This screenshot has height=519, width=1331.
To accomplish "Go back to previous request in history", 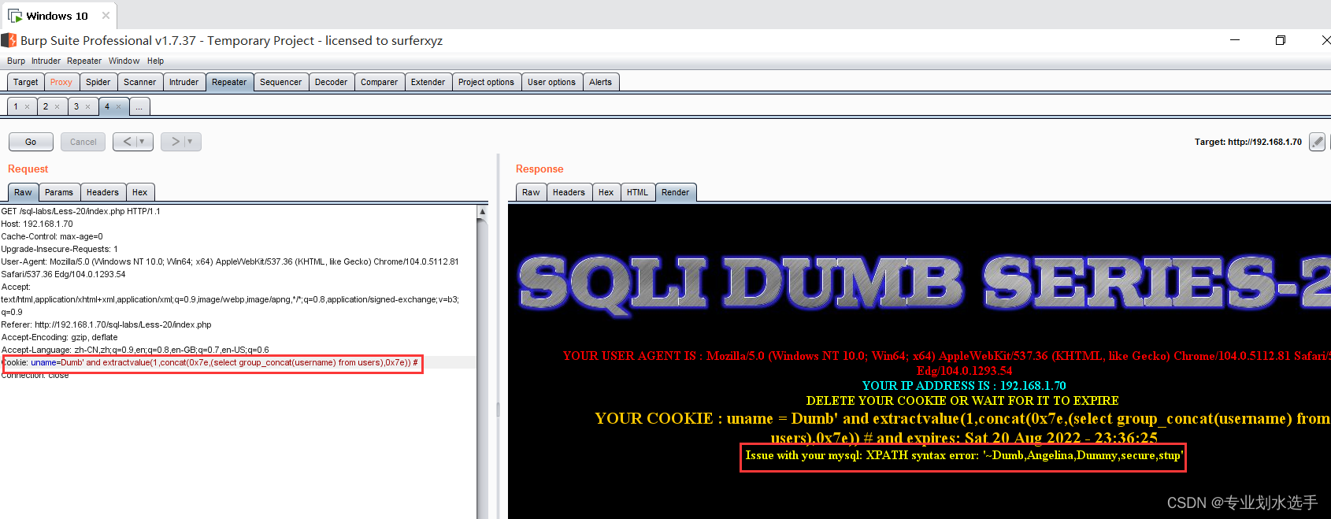I will pyautogui.click(x=127, y=142).
